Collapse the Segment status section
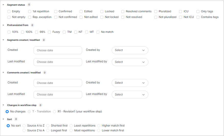The width and height of the screenshot is (224, 136). pos(3,5)
